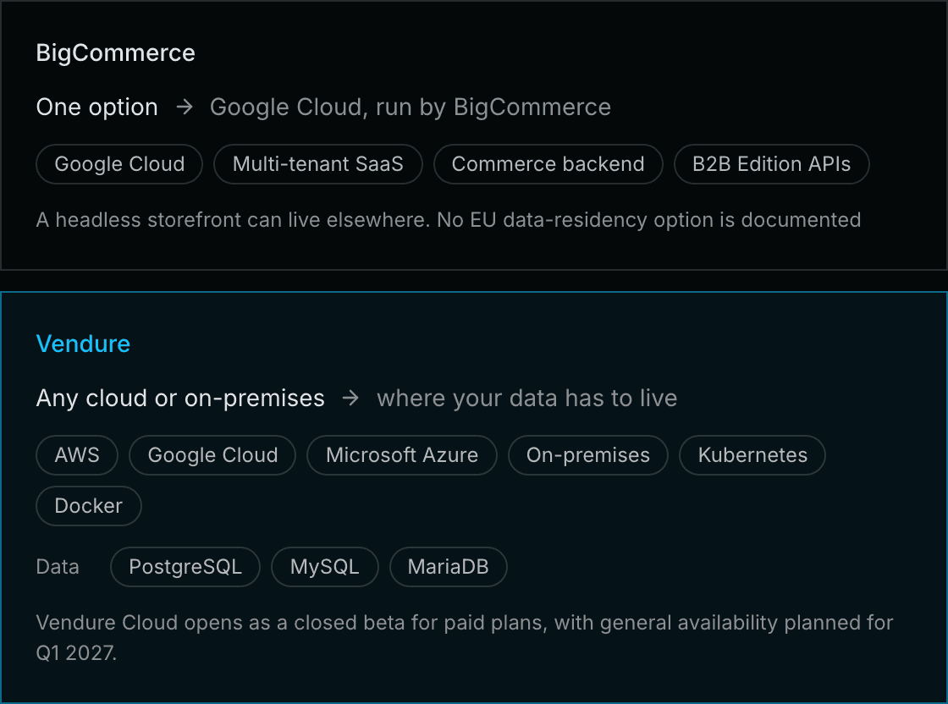Viewport: 948px width, 704px height.
Task: Choose the On-premises chip
Action: [x=588, y=455]
